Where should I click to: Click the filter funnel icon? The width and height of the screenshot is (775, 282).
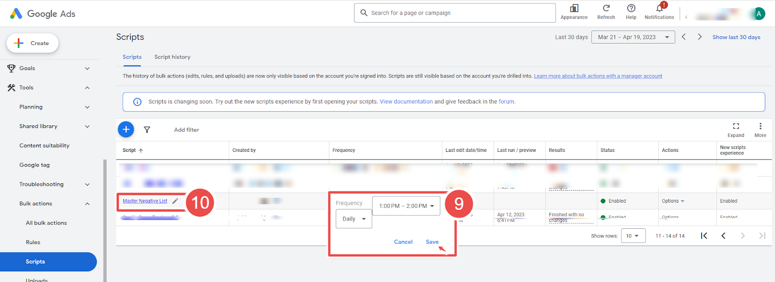coord(147,130)
